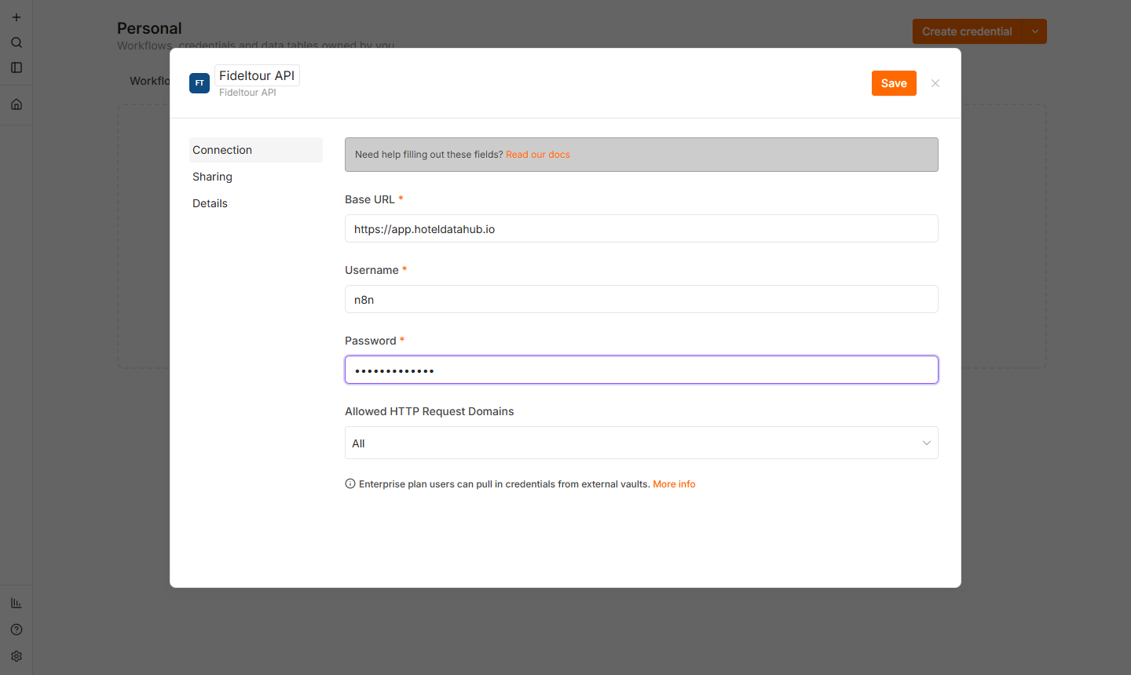Click the Fideltour API subtitle text
This screenshot has height=675, width=1131.
point(247,93)
